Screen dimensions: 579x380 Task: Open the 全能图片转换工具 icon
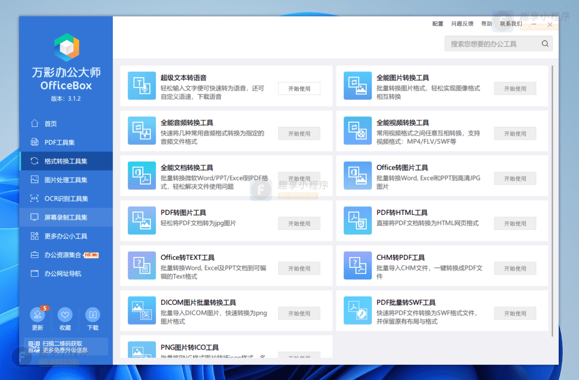click(x=357, y=86)
